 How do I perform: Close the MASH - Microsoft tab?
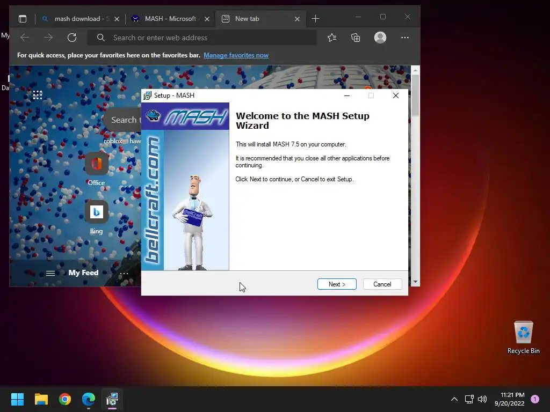point(207,19)
